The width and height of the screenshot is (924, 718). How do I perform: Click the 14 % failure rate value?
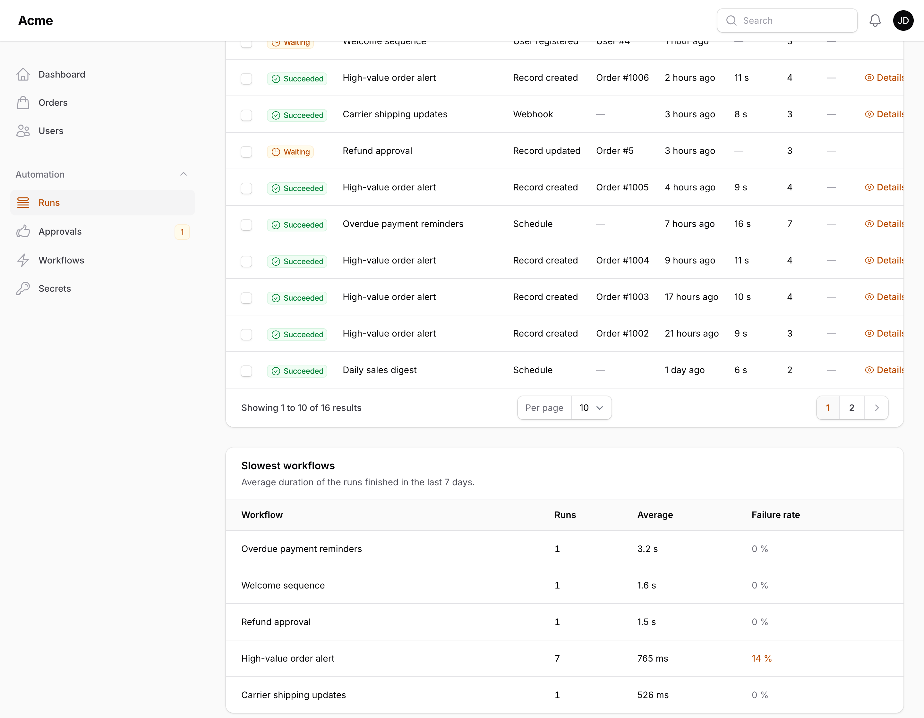click(x=762, y=658)
